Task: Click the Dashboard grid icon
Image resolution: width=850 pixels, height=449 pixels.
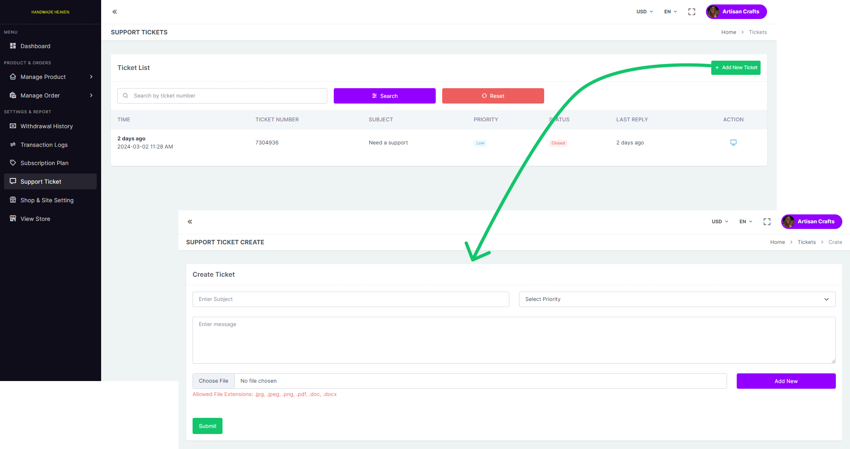Action: click(x=13, y=46)
